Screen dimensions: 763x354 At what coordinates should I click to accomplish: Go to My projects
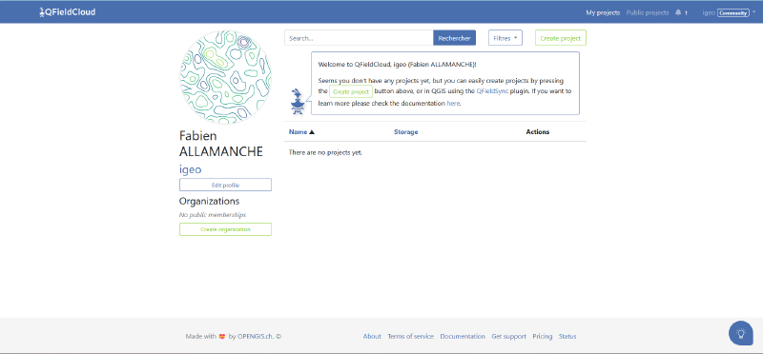coord(603,12)
